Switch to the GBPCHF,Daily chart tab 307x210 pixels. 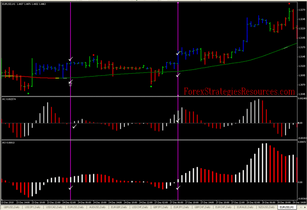tap(203, 207)
